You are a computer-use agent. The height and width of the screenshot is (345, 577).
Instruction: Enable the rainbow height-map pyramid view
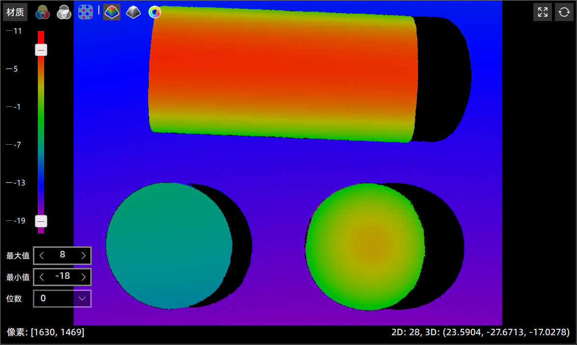[x=112, y=12]
